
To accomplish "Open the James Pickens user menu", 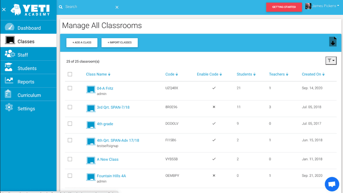I will click(x=326, y=6).
